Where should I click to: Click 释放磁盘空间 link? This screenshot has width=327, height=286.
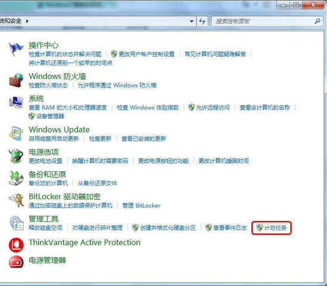pyautogui.click(x=45, y=228)
